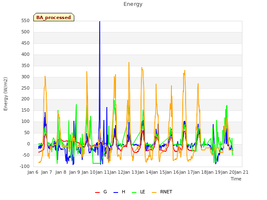Click the 100 y-axis tick label
The width and height of the screenshot is (267, 200).
point(25,121)
